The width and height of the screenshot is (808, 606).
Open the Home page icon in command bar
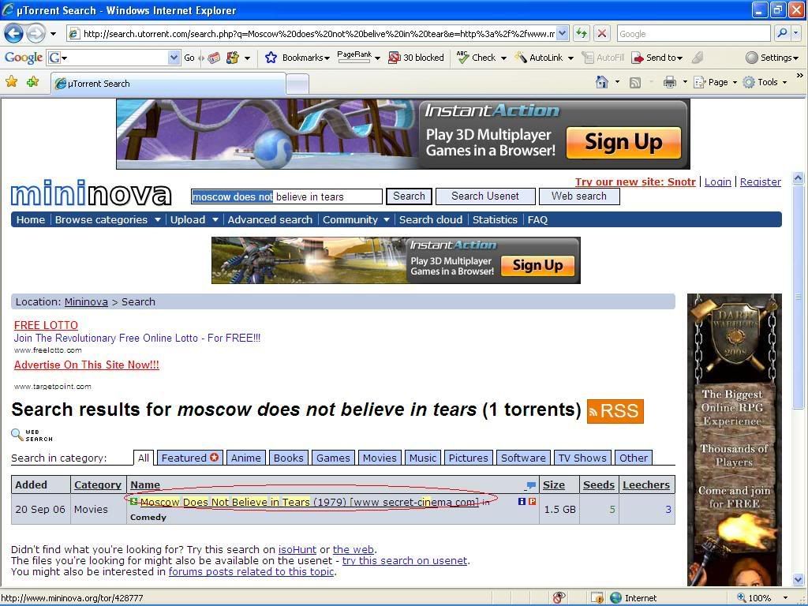point(602,82)
